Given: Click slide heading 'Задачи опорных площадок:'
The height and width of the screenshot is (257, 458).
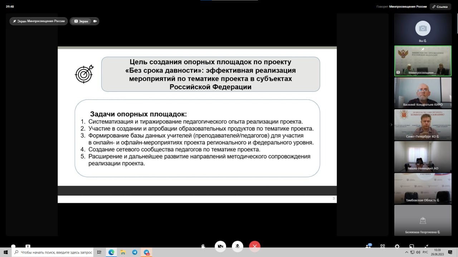Looking at the screenshot, I should click(x=138, y=114).
